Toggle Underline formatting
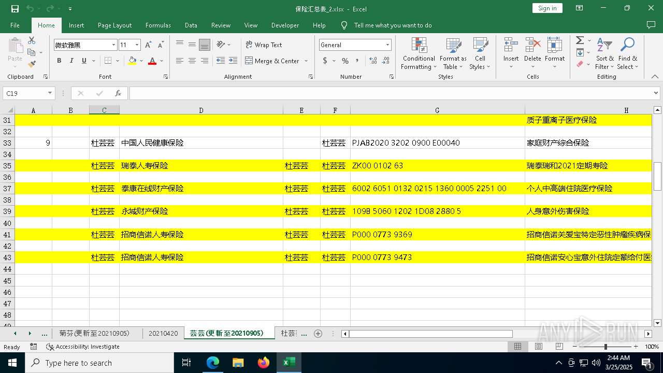 84,61
